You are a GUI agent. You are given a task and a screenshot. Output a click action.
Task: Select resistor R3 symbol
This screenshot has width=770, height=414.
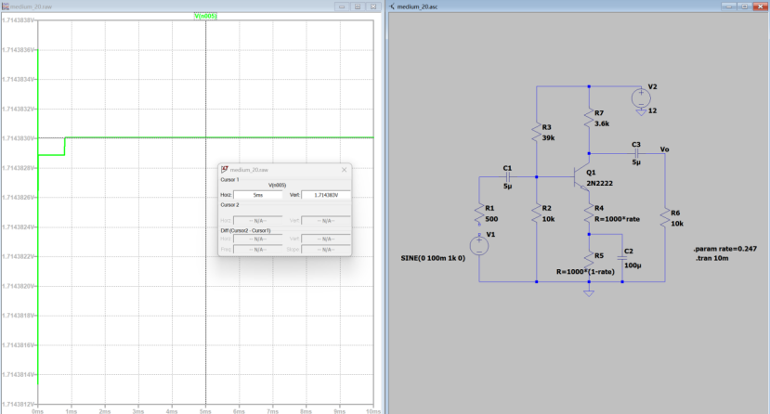536,133
